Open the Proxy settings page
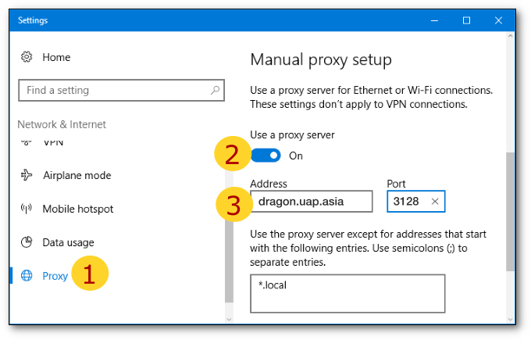The height and width of the screenshot is (340, 531). (x=55, y=276)
